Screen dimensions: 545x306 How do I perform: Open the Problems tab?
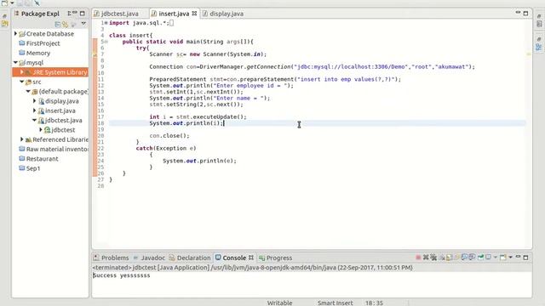coord(115,258)
